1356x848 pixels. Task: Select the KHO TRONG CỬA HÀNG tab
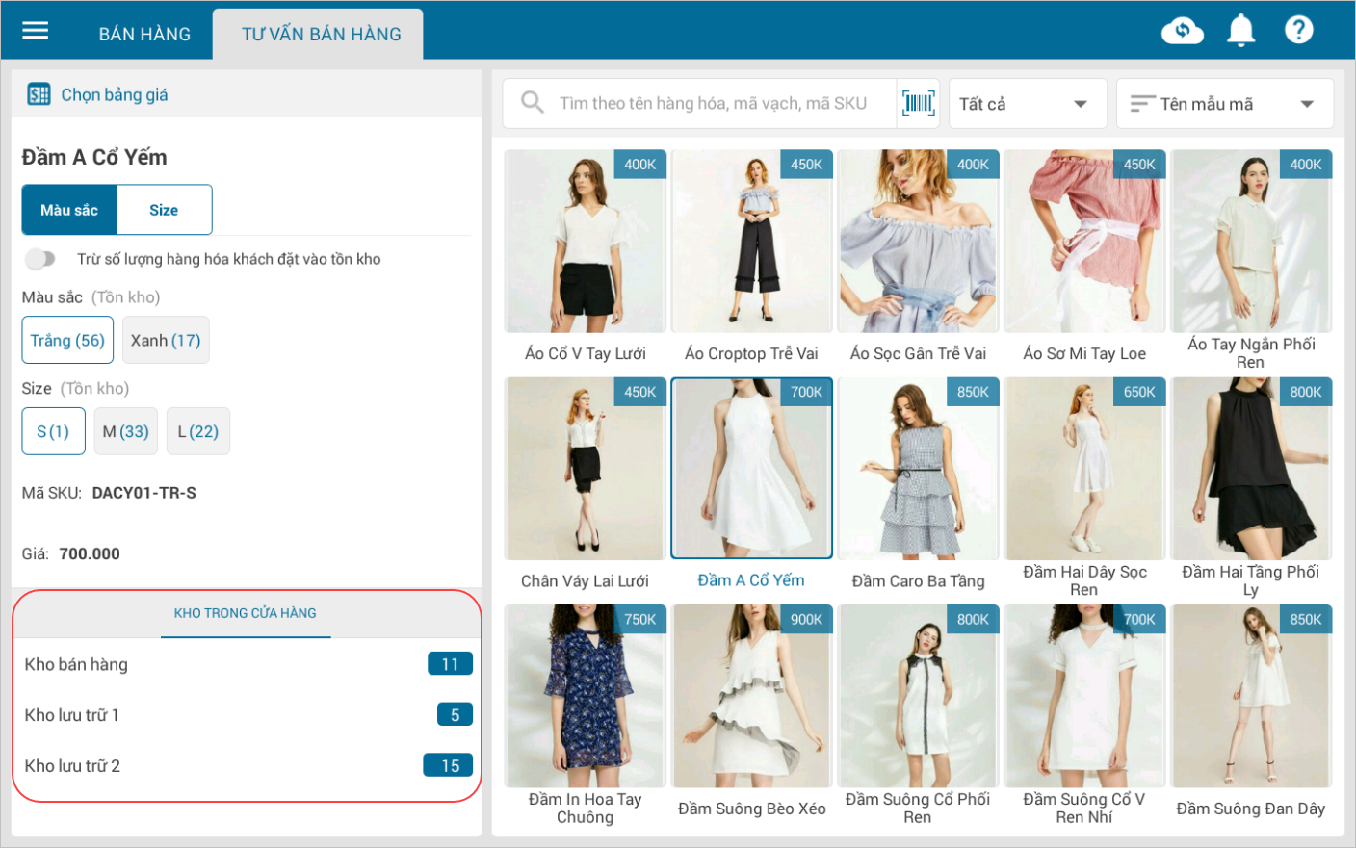pyautogui.click(x=245, y=613)
